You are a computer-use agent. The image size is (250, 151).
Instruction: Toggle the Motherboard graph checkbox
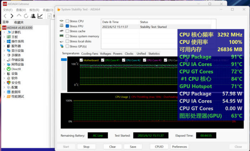click(81, 60)
